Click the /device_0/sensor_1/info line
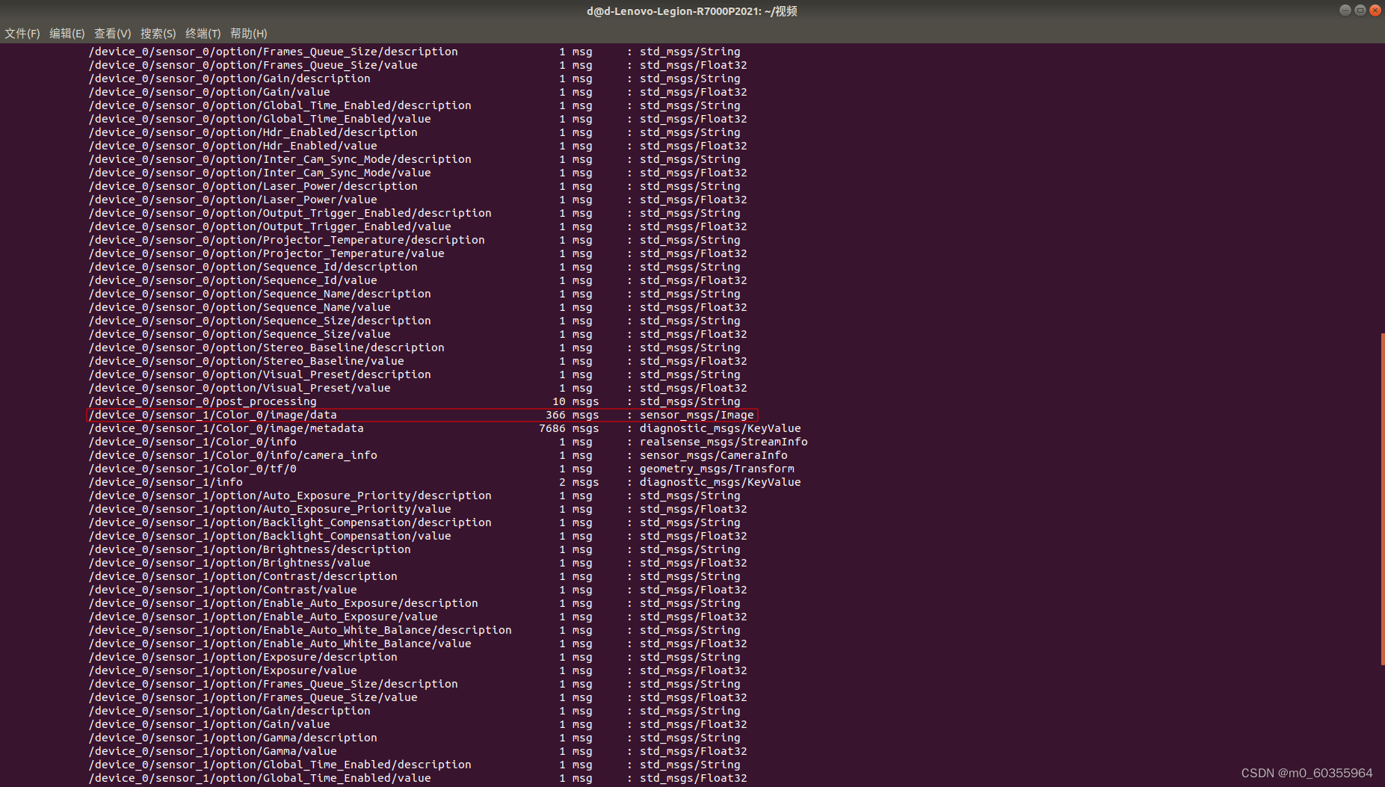Viewport: 1385px width, 787px height. point(445,482)
